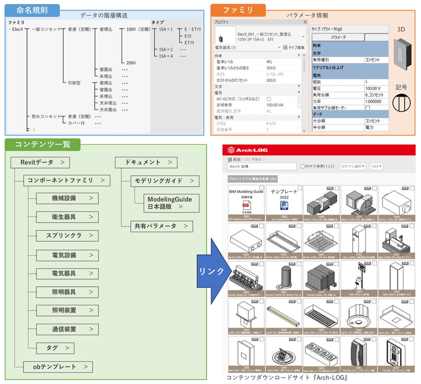Click the プロパティ scrollbar up arrow
The width and height of the screenshot is (421, 384).
[x=304, y=56]
